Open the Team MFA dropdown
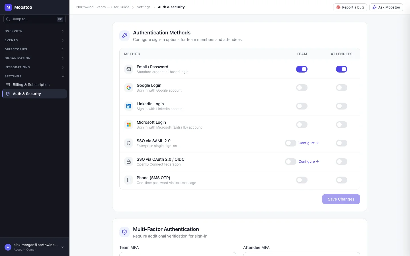This screenshot has height=256, width=410. (178, 254)
